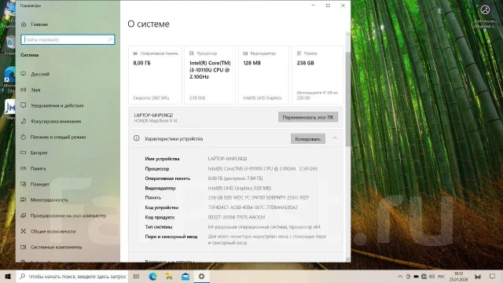The width and height of the screenshot is (503, 283).
Task: Open Фокусировка внимания settings
Action: [56, 121]
